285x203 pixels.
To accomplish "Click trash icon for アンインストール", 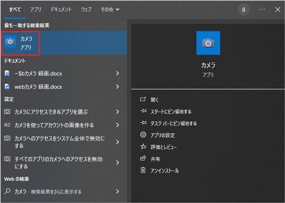I will pyautogui.click(x=143, y=170).
